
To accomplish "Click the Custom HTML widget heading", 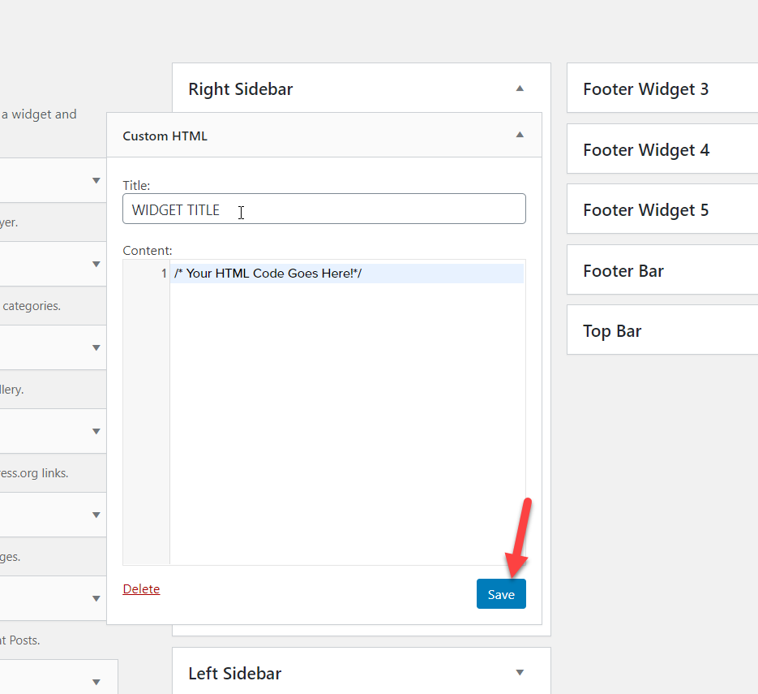I will (x=165, y=136).
